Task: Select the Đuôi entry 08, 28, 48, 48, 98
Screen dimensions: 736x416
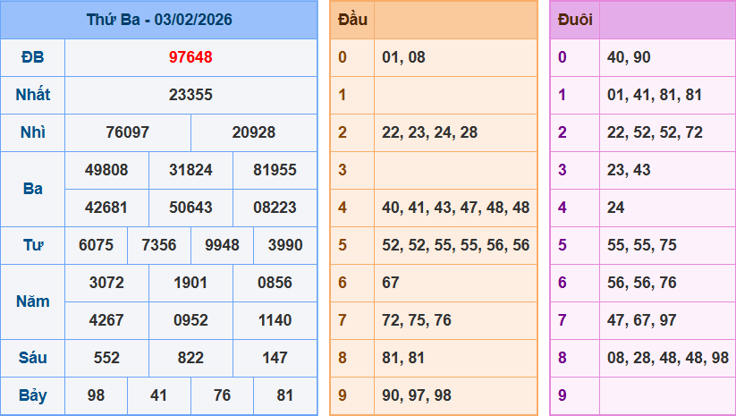Action: [x=666, y=358]
